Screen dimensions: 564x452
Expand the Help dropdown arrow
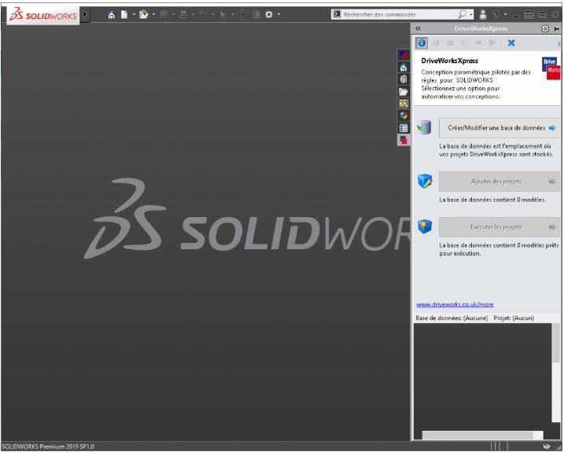[505, 14]
